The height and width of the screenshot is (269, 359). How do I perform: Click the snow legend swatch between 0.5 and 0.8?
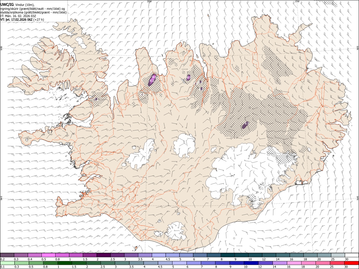[48, 255]
